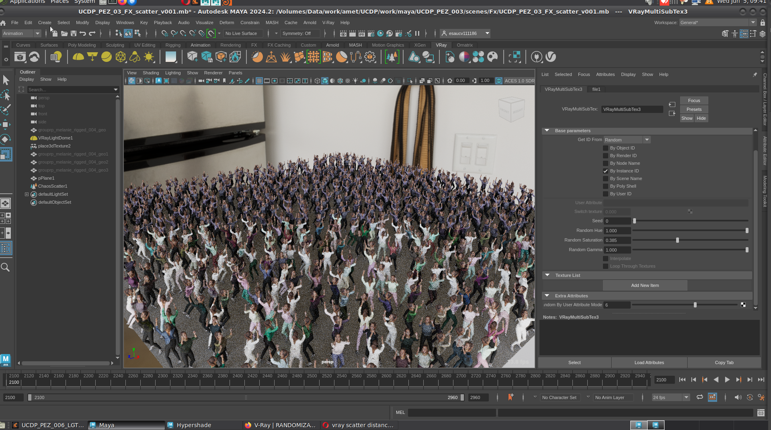Select ChaosScatter1 in the Outliner
Viewport: 771px width, 430px height.
53,186
